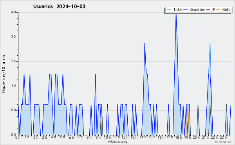
Task: Click the 'CC BY-SA 3.0' license text
Action: (223, 142)
